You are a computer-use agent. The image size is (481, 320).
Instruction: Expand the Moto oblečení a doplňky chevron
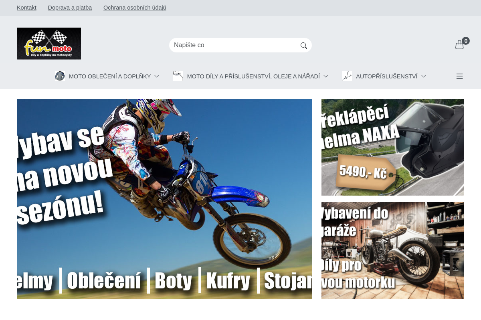(x=157, y=76)
